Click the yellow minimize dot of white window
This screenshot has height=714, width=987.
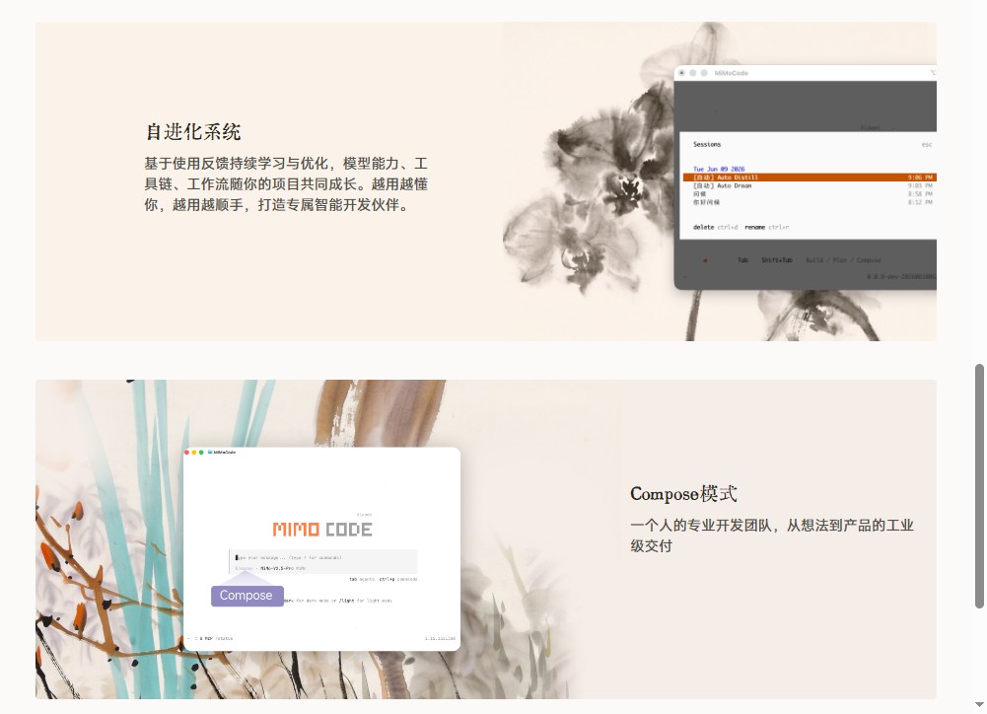[x=194, y=452]
